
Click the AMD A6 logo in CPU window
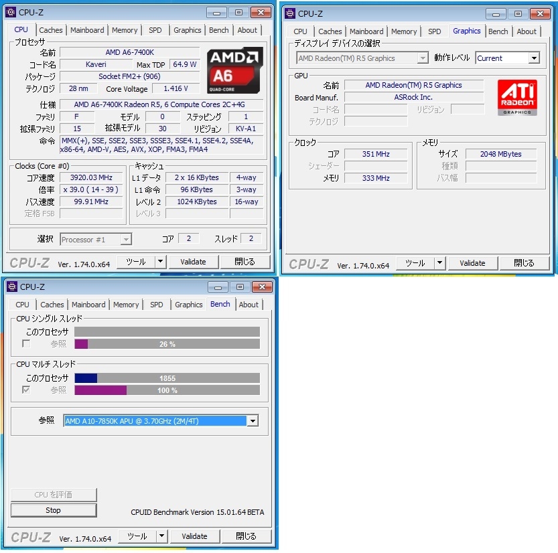pyautogui.click(x=235, y=70)
